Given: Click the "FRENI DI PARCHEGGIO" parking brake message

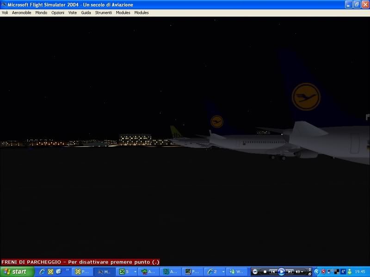Looking at the screenshot, I should click(x=80, y=262).
